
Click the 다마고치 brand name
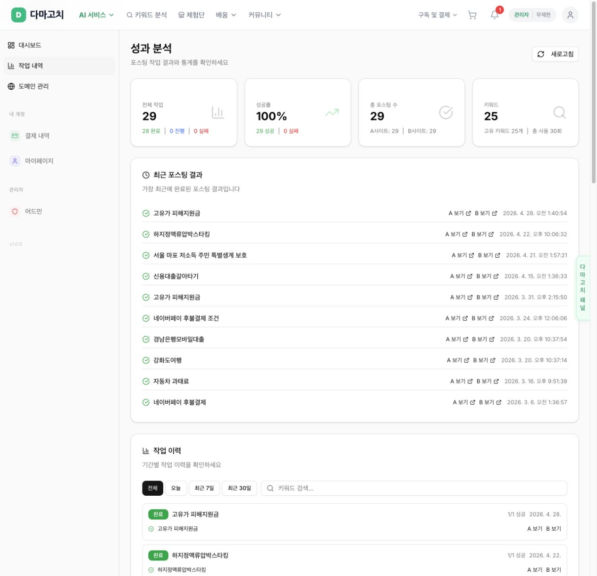click(x=47, y=15)
